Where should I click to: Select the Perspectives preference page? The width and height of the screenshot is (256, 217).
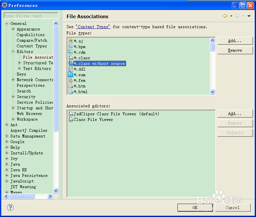(x=30, y=85)
